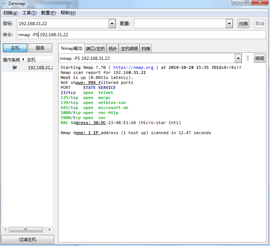Maximize the Zenmap window
Viewport: 270px width, 246px height.
[247, 3]
